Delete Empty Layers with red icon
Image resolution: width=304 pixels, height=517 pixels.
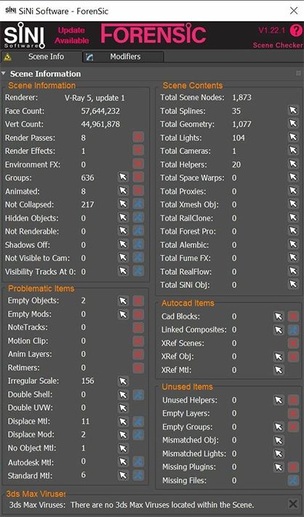pyautogui.click(x=293, y=413)
